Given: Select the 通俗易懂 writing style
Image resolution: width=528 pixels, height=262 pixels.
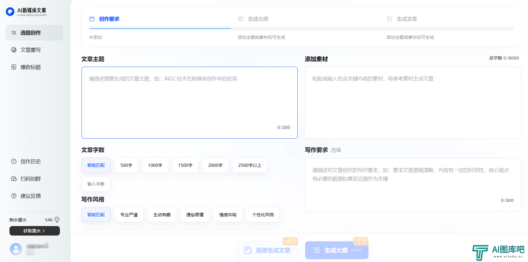Looking at the screenshot, I should point(195,215).
